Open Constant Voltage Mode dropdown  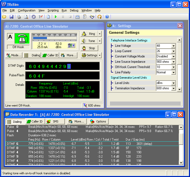174,56
